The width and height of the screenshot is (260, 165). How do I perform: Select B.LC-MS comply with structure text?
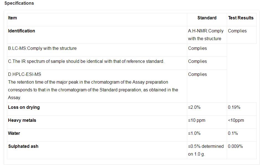pyautogui.click(x=42, y=48)
